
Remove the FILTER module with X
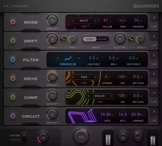(154, 55)
